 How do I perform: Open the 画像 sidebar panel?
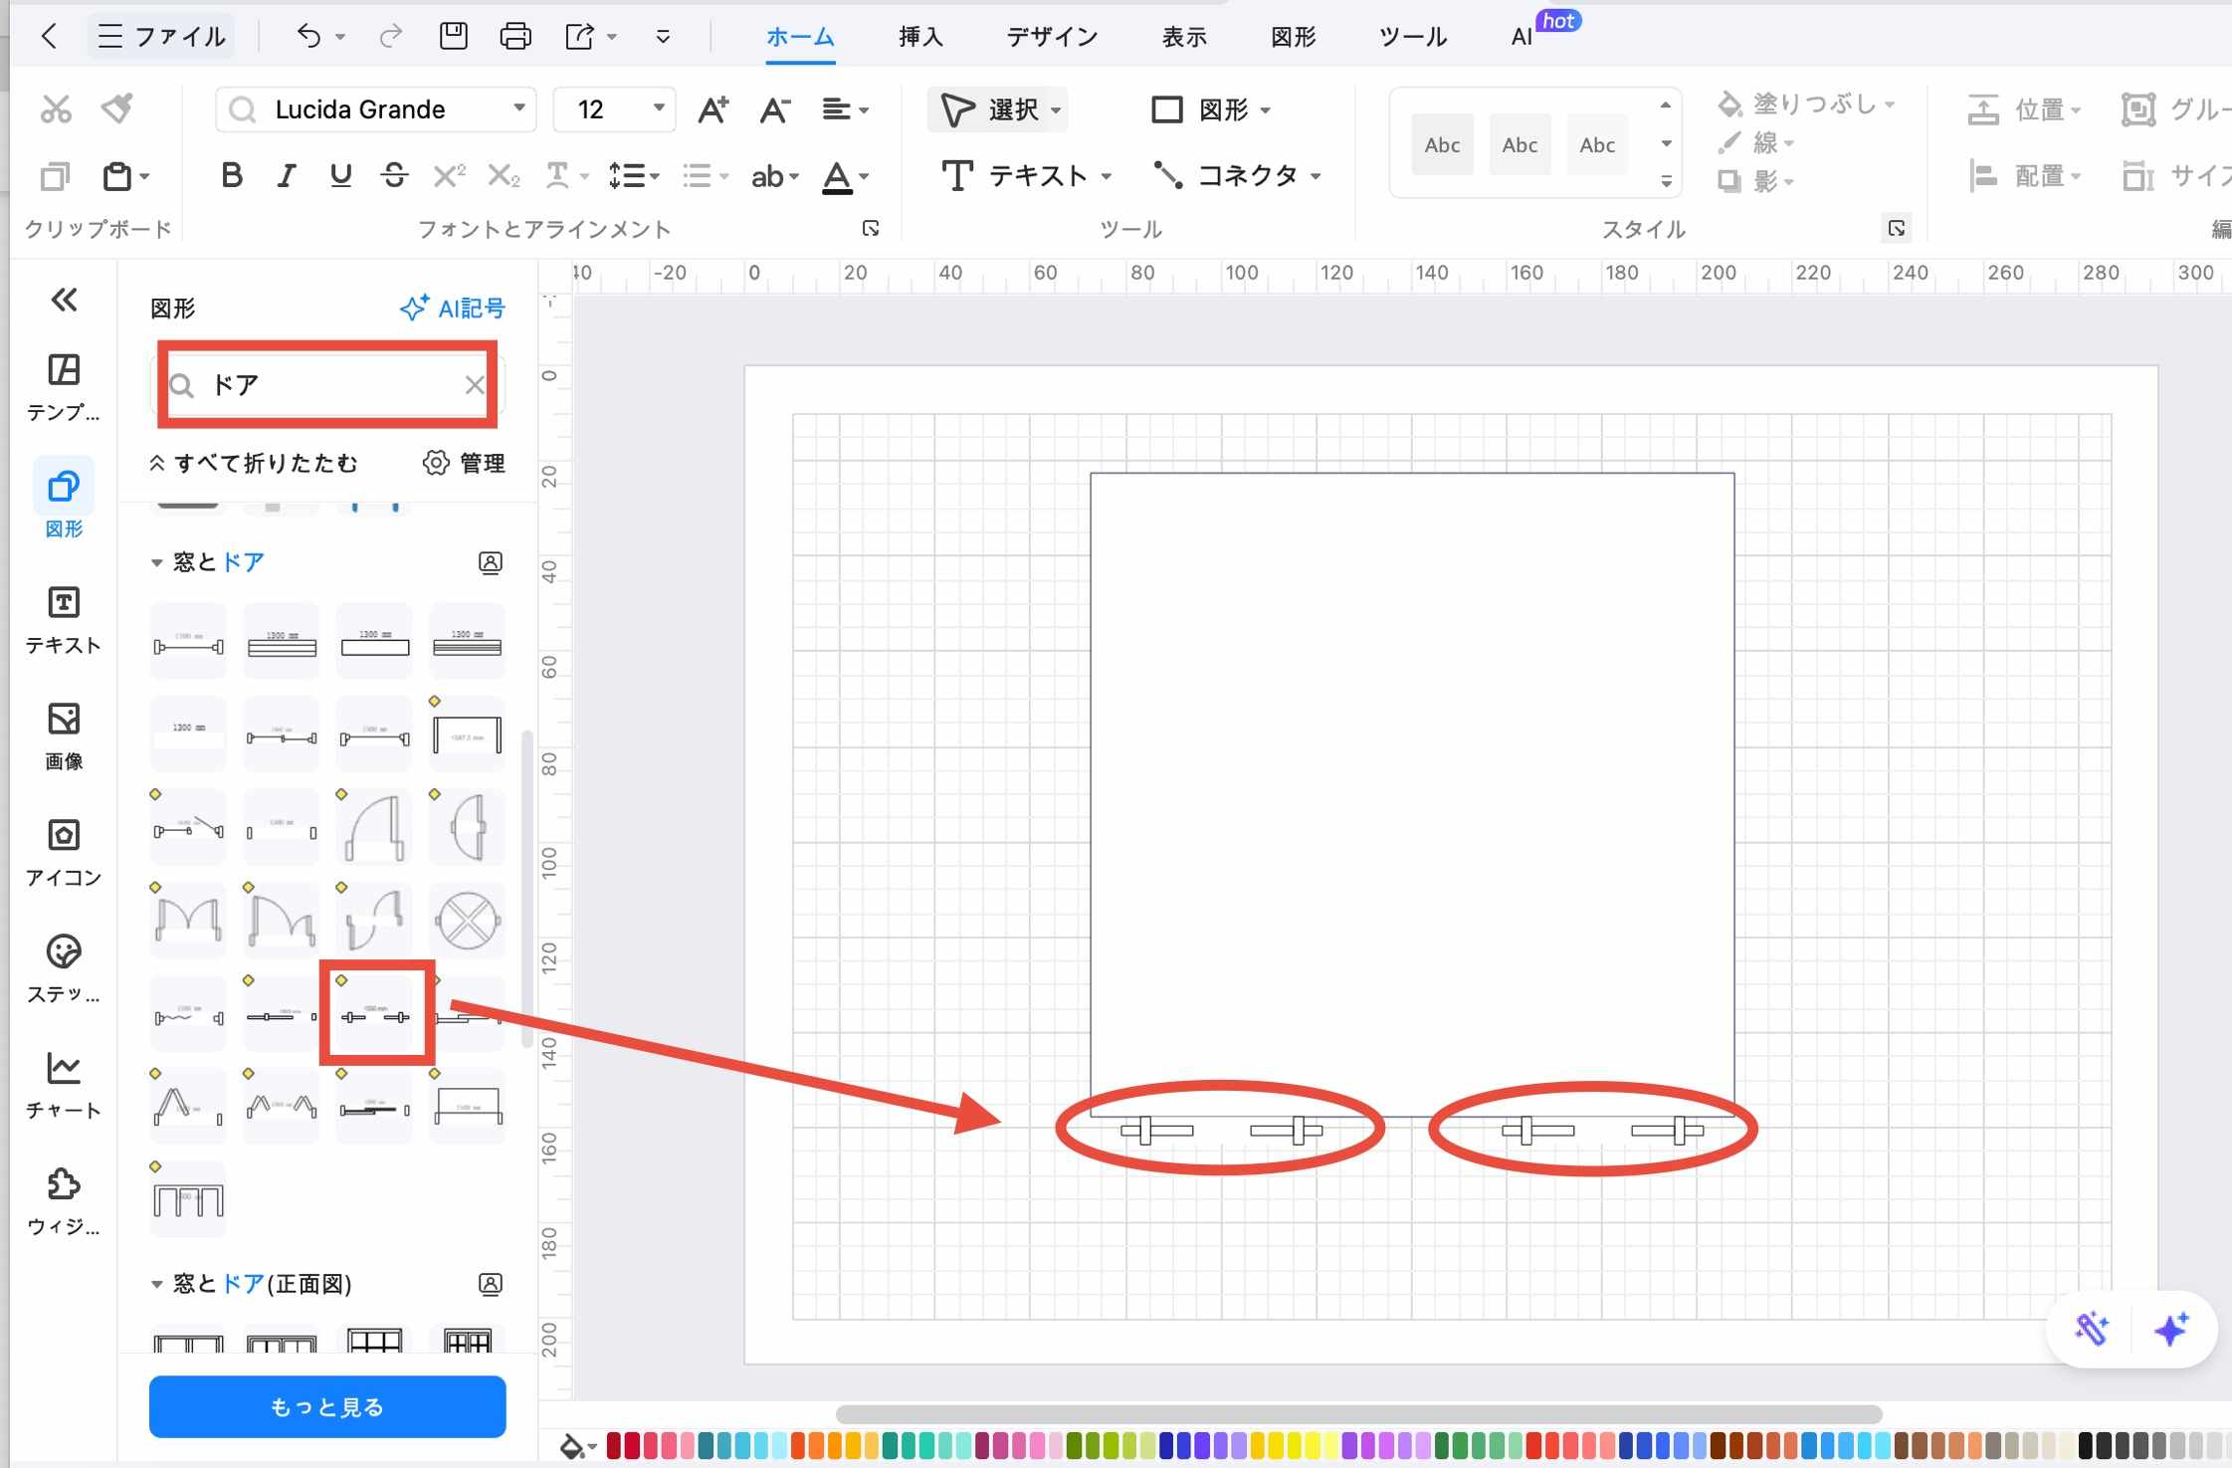(64, 735)
